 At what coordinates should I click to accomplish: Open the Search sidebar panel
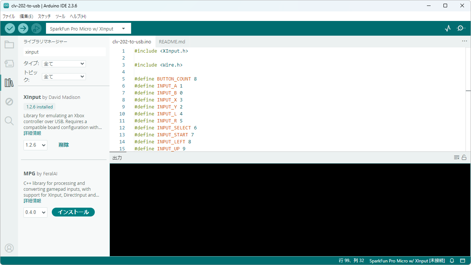[x=9, y=121]
